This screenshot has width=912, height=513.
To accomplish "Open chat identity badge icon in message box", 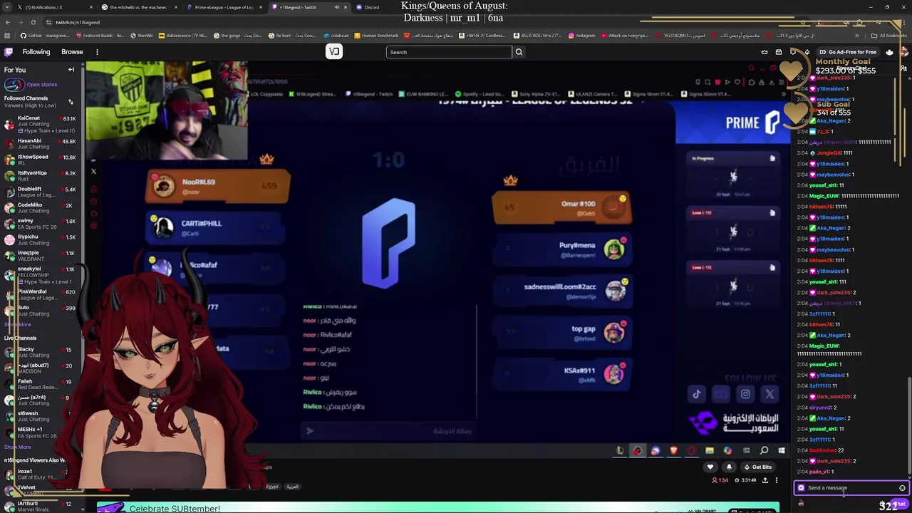I will click(801, 488).
